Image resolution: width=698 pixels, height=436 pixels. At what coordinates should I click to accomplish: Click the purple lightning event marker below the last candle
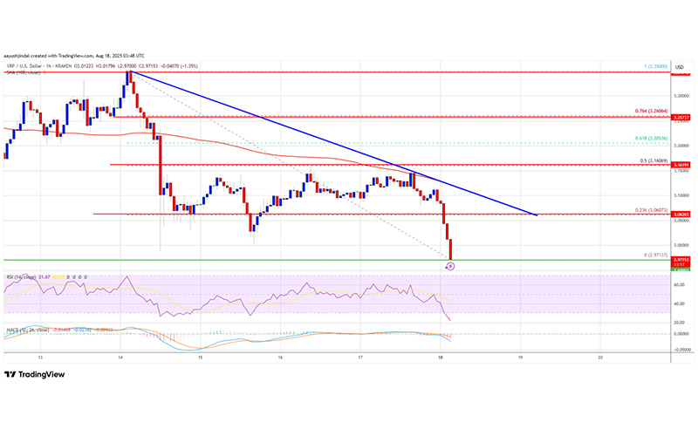[x=450, y=266]
